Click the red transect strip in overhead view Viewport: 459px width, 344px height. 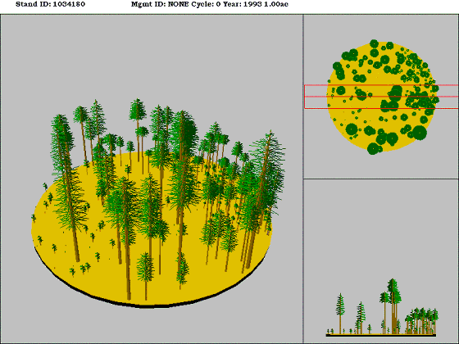pyautogui.click(x=381, y=97)
